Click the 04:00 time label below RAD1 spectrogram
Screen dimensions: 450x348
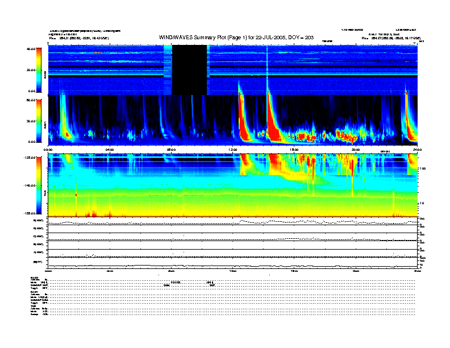coord(110,150)
